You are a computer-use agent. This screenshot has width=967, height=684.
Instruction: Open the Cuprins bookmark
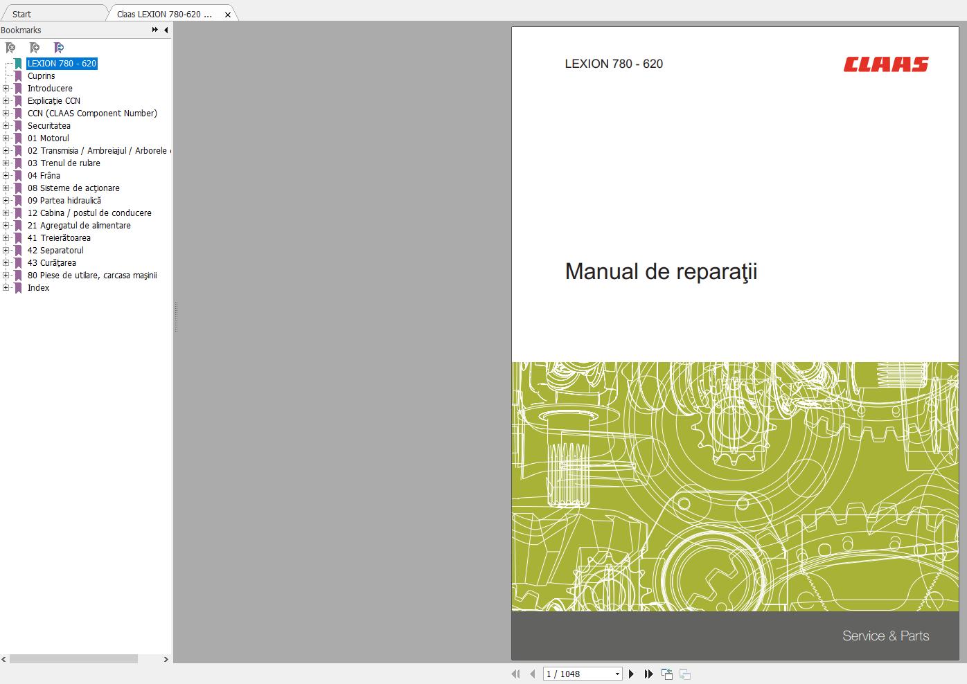[x=42, y=75]
